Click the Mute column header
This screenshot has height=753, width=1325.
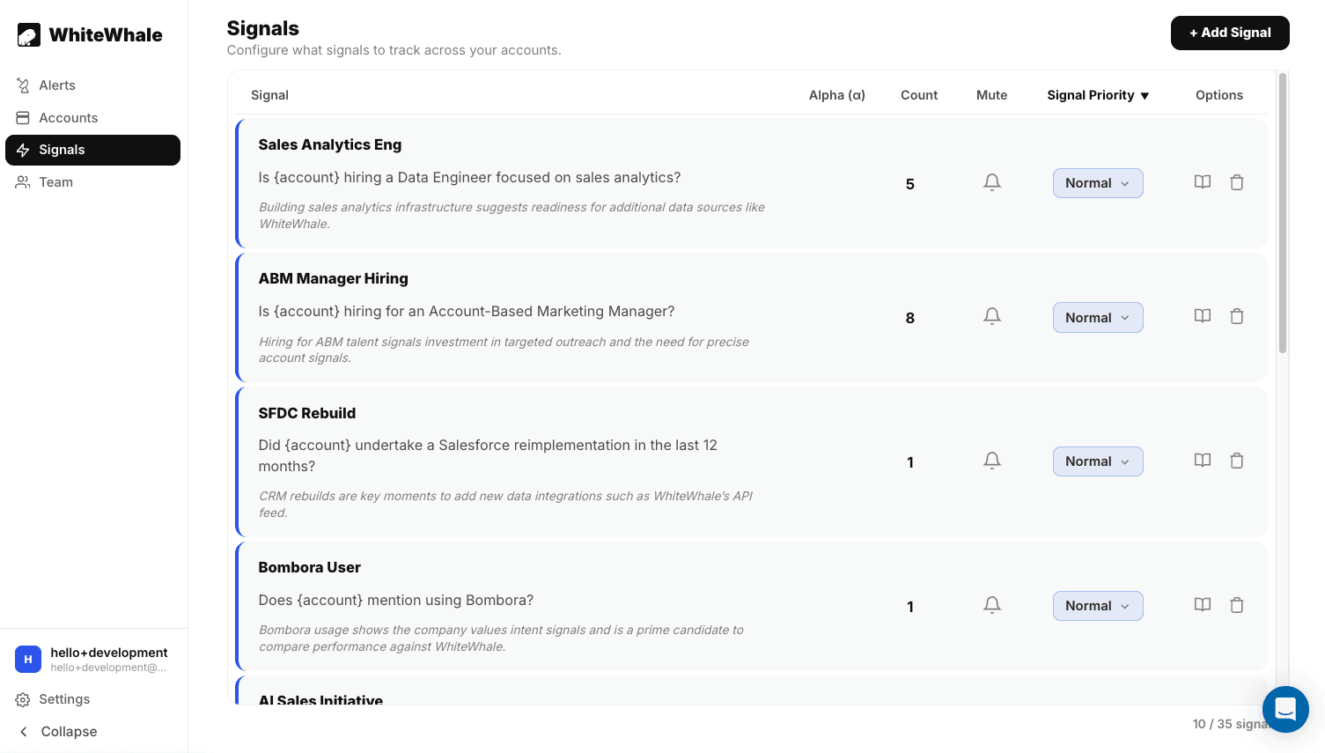(992, 95)
